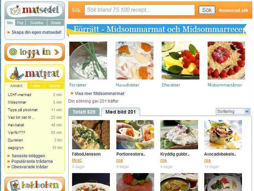Viewport: 254px width, 191px height.
Task: Open the Lekar tab in matprat
Action: [36, 86]
